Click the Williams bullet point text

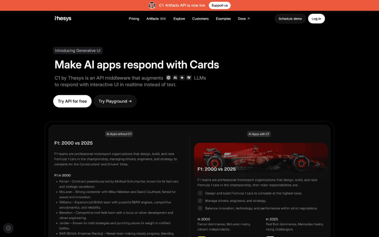pos(115,205)
